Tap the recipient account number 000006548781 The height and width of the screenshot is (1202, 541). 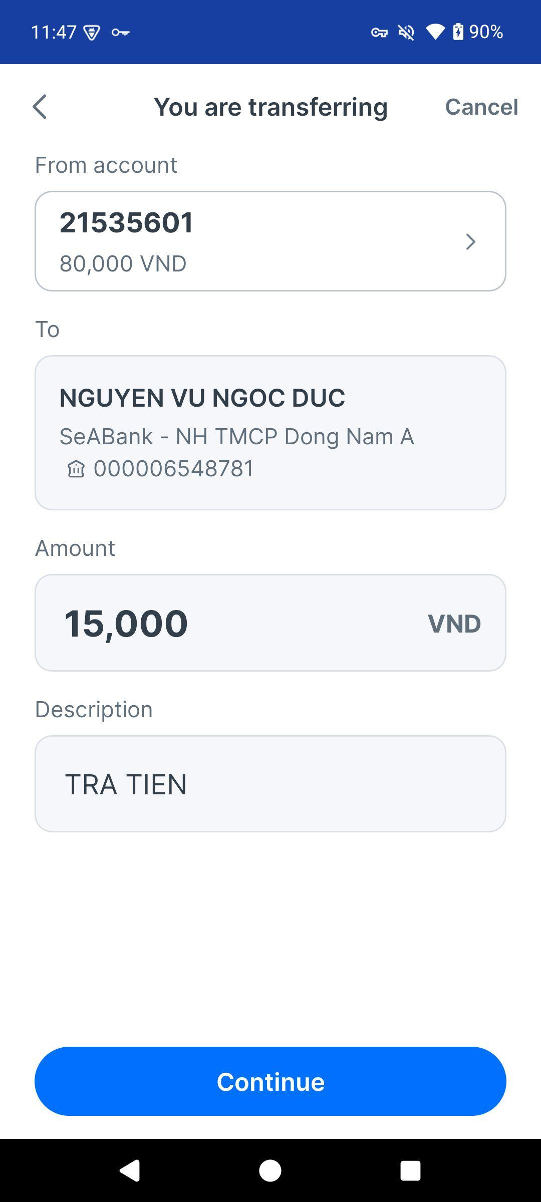[174, 469]
